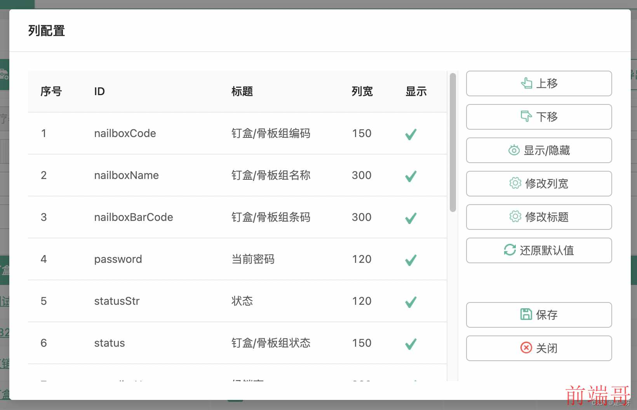Select the nailboxName ID cell

[126, 175]
